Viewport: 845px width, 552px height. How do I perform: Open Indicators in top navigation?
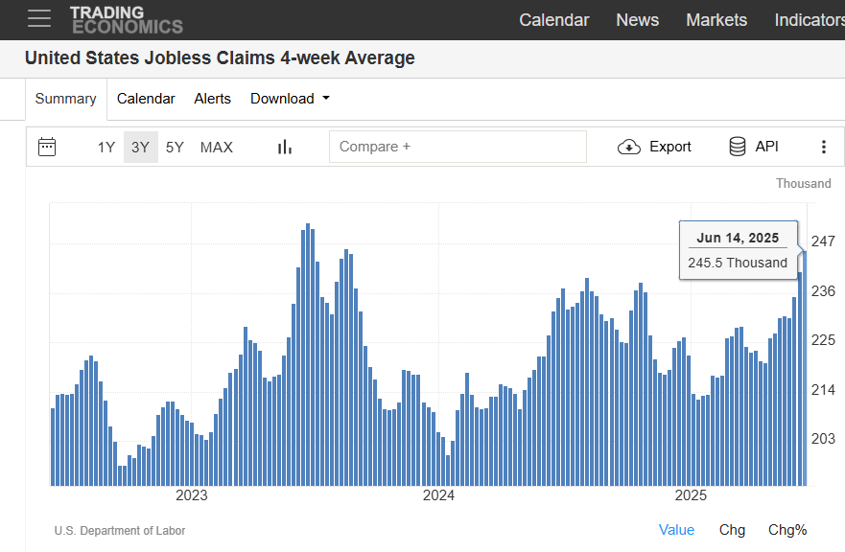pyautogui.click(x=810, y=20)
